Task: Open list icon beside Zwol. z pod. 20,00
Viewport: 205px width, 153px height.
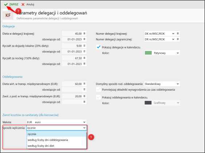Action: coord(84,96)
